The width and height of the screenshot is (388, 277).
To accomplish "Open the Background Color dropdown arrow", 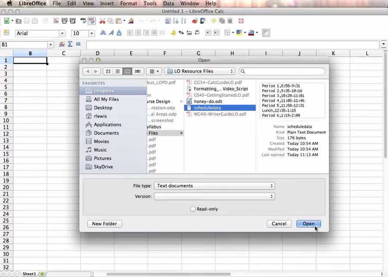I will pos(245,33).
